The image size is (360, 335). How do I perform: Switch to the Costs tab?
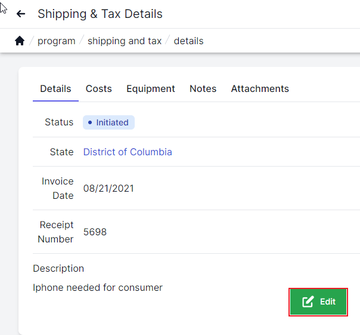(x=98, y=88)
